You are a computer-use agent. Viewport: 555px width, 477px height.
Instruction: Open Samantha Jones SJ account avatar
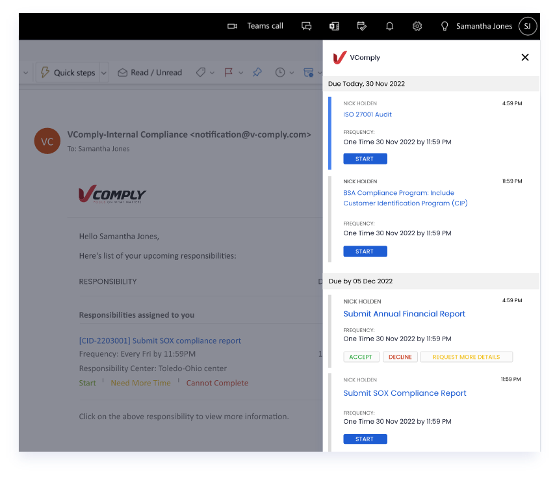pyautogui.click(x=528, y=26)
